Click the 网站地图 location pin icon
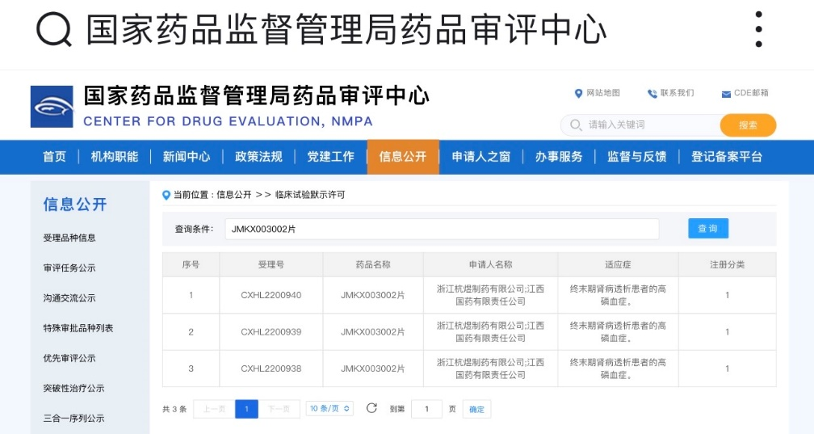The height and width of the screenshot is (434, 814). tap(578, 94)
